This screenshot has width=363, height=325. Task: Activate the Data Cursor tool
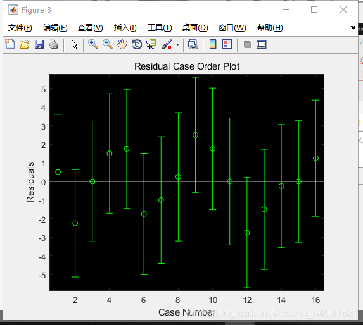(x=151, y=44)
